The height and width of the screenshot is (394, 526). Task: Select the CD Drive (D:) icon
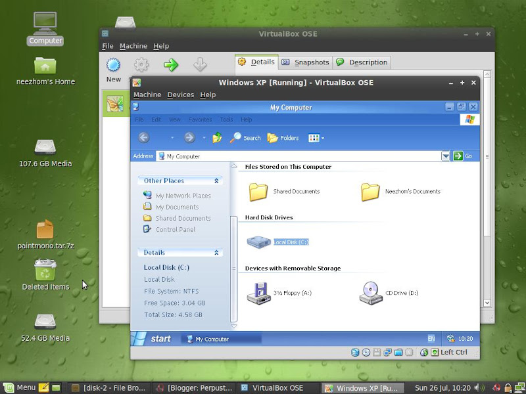(x=371, y=293)
